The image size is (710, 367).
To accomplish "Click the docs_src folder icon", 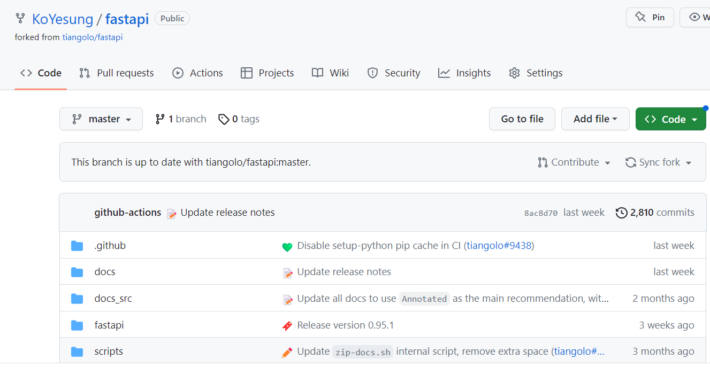I will pyautogui.click(x=77, y=299).
